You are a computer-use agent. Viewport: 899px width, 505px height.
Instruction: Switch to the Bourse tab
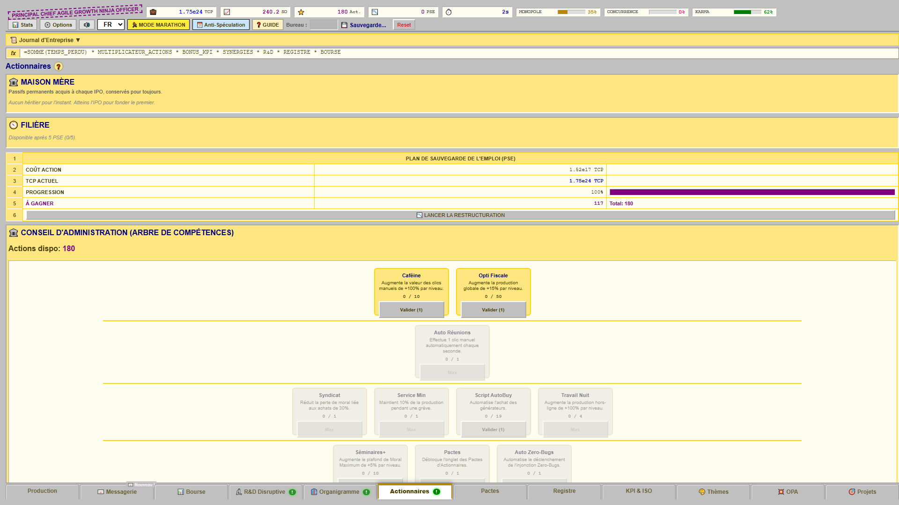[x=192, y=492]
